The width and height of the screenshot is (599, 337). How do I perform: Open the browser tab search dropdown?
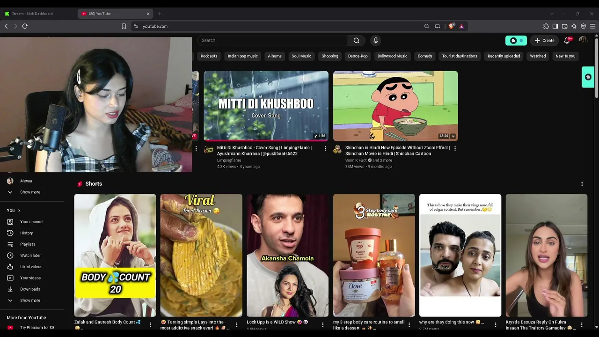point(552,14)
